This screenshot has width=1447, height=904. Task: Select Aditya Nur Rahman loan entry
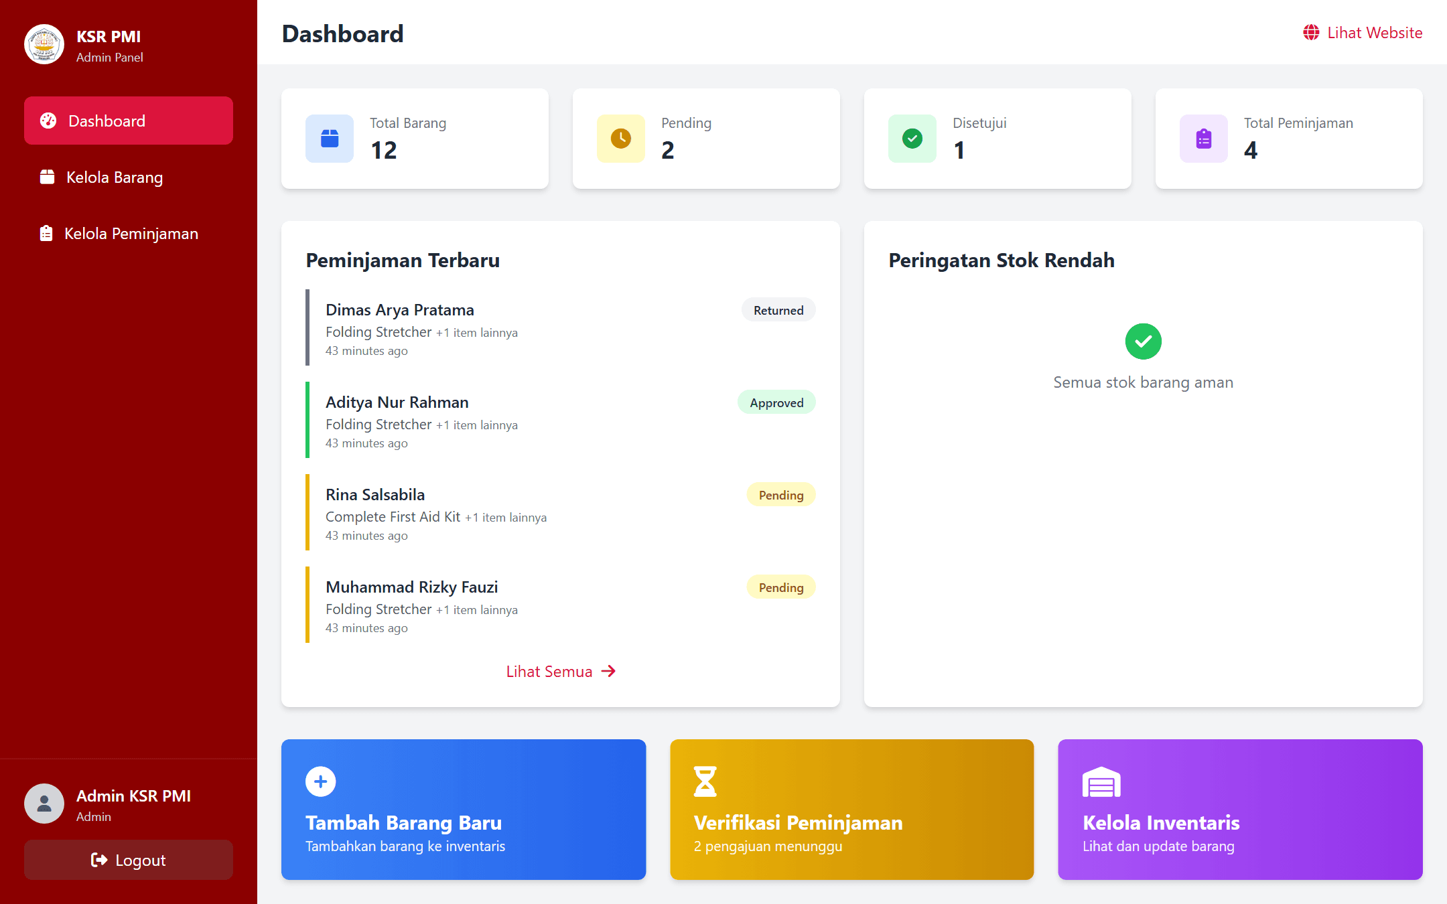(x=561, y=420)
